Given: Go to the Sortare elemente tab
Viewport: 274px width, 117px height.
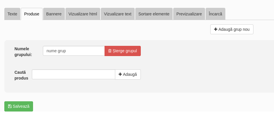Looking at the screenshot, I should [x=154, y=14].
